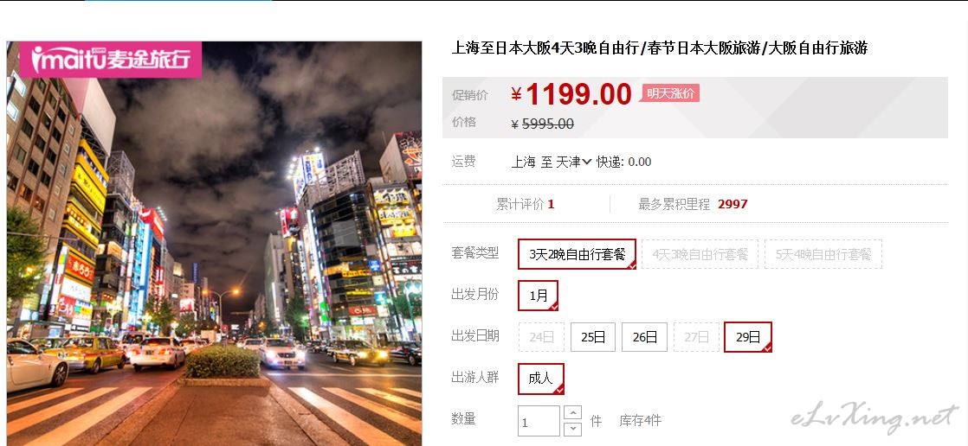Viewport: 968px width, 446px height.
Task: Increase quantity with the up arrow
Action: (573, 413)
